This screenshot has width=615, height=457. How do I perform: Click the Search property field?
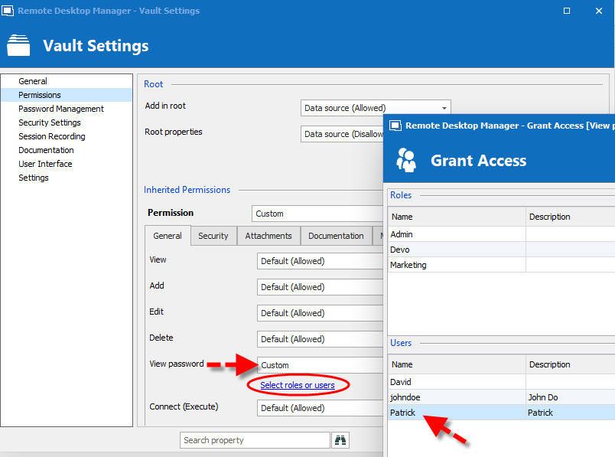coord(255,440)
